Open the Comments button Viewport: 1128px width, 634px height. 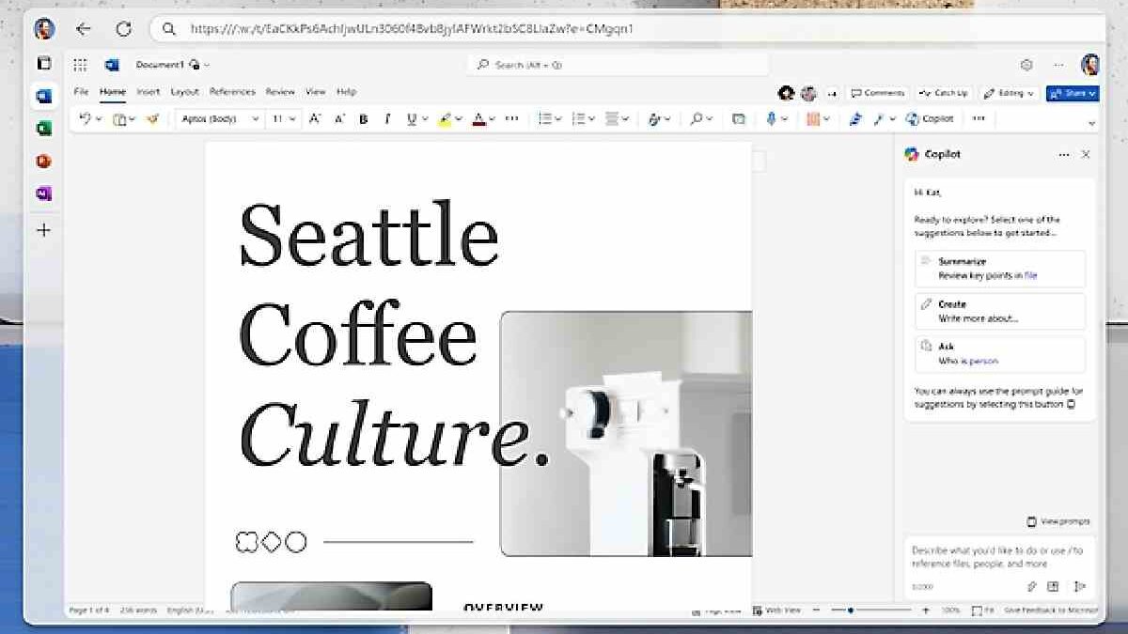coord(877,93)
